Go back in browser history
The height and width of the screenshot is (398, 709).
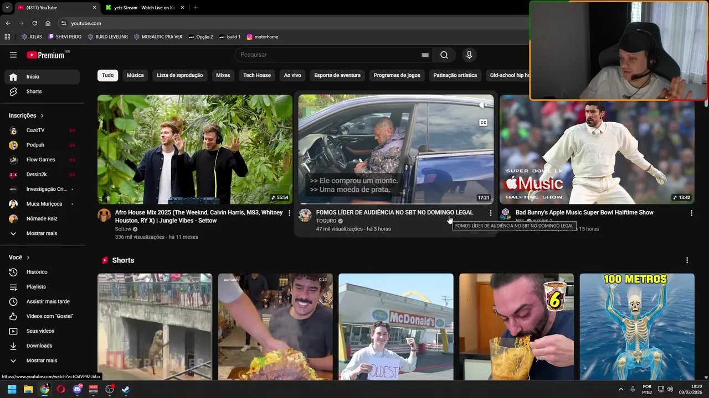8,23
